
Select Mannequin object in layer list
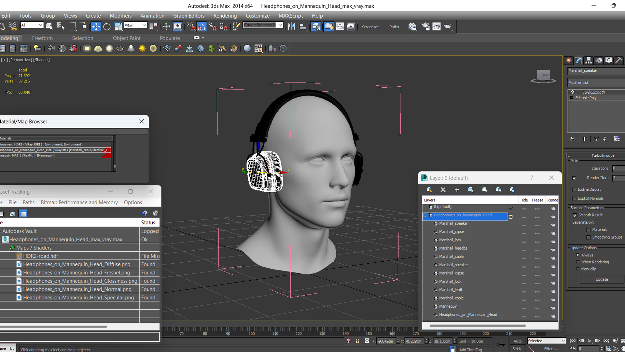(448, 306)
